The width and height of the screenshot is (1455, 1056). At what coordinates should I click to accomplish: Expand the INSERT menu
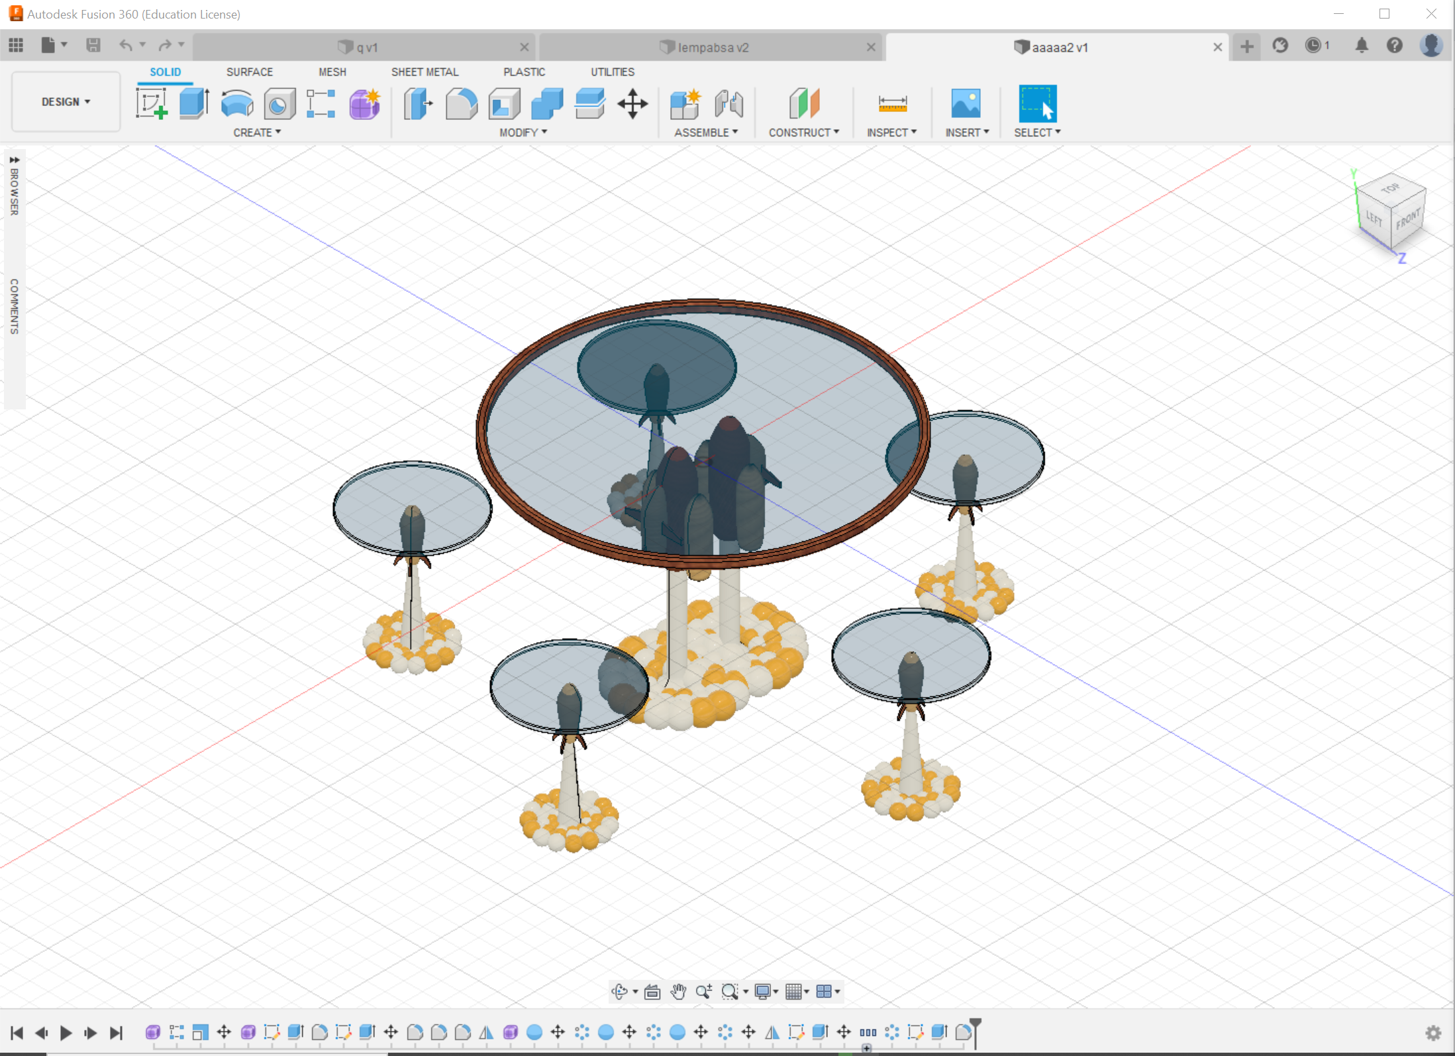click(967, 132)
